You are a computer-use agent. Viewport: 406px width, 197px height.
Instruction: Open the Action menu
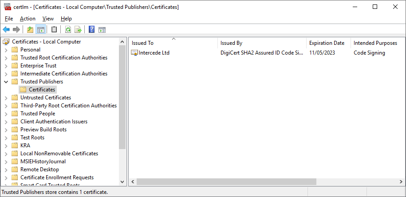pyautogui.click(x=28, y=19)
